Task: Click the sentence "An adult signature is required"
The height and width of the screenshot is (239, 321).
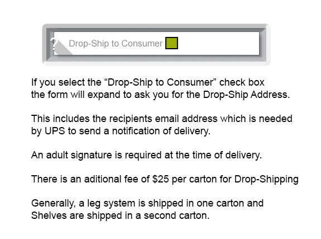Action: coord(147,155)
